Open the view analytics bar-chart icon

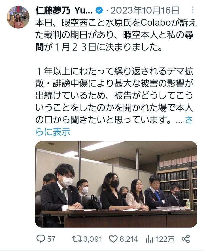tap(150, 239)
